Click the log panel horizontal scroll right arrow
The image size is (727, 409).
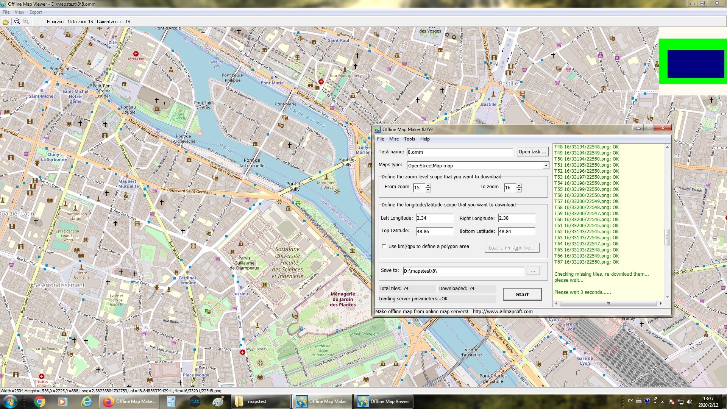(661, 303)
